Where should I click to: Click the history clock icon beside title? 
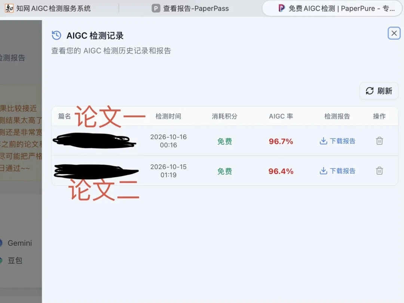(x=56, y=35)
